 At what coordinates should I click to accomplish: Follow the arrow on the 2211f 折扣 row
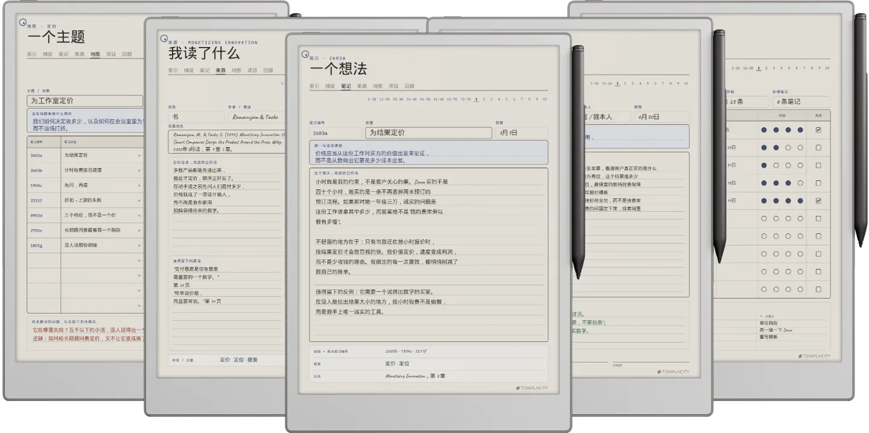pos(139,201)
